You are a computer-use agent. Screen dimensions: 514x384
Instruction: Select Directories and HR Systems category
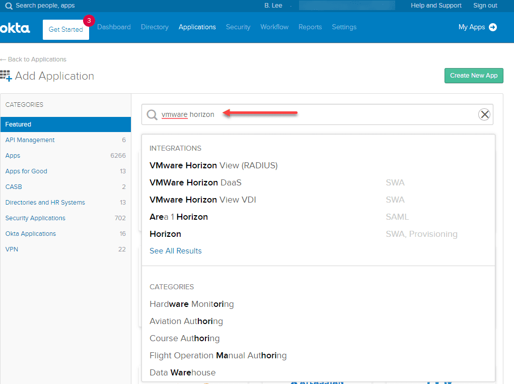coord(65,203)
